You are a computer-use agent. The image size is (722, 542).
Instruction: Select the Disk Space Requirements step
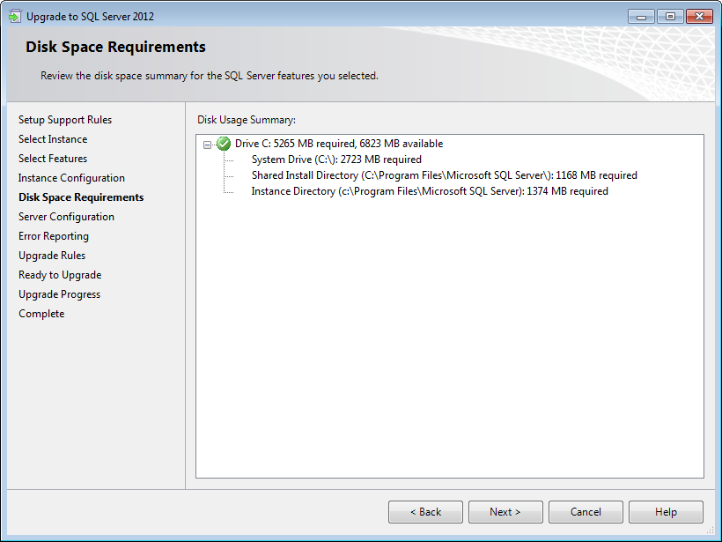pos(81,197)
